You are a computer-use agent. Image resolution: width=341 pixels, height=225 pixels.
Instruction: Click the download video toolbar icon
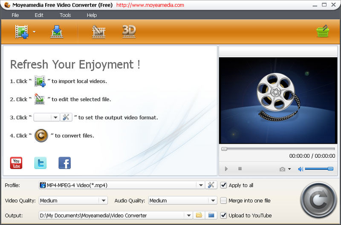pos(57,31)
